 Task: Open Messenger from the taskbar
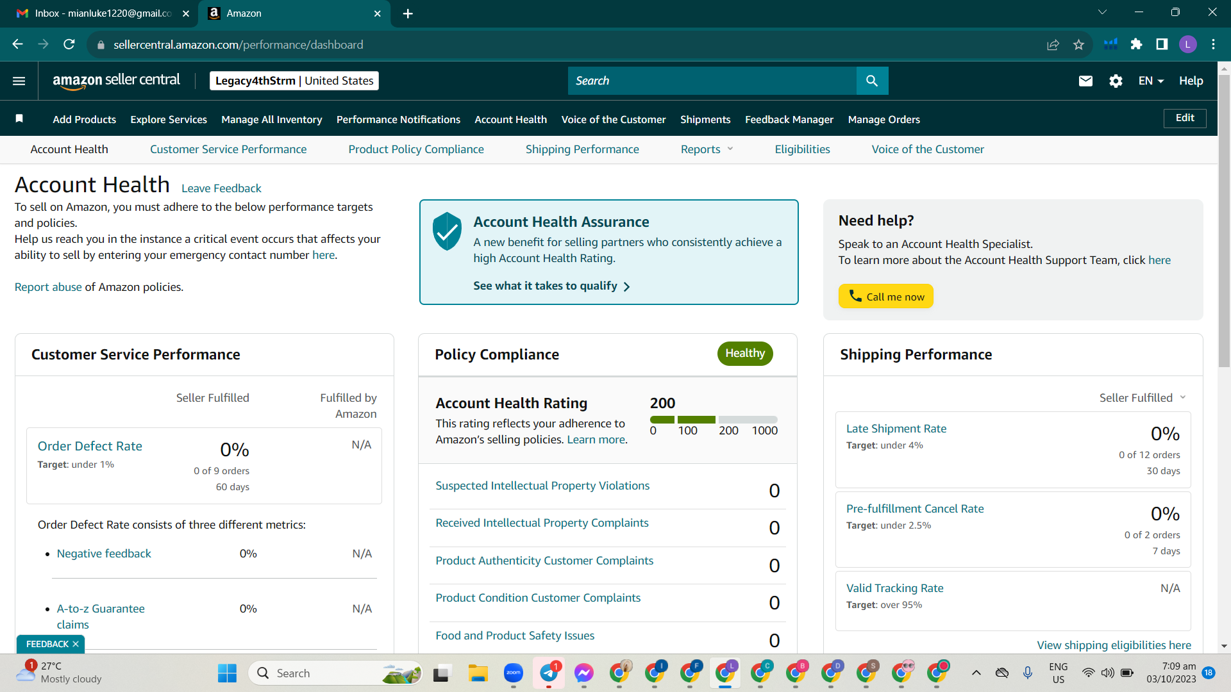583,673
